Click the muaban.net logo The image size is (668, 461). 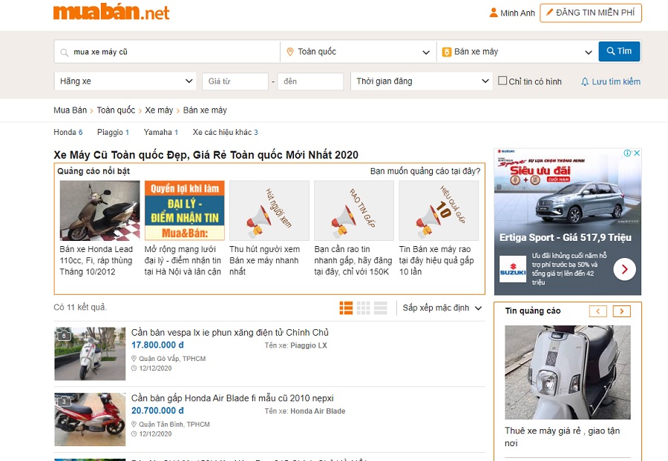(111, 13)
